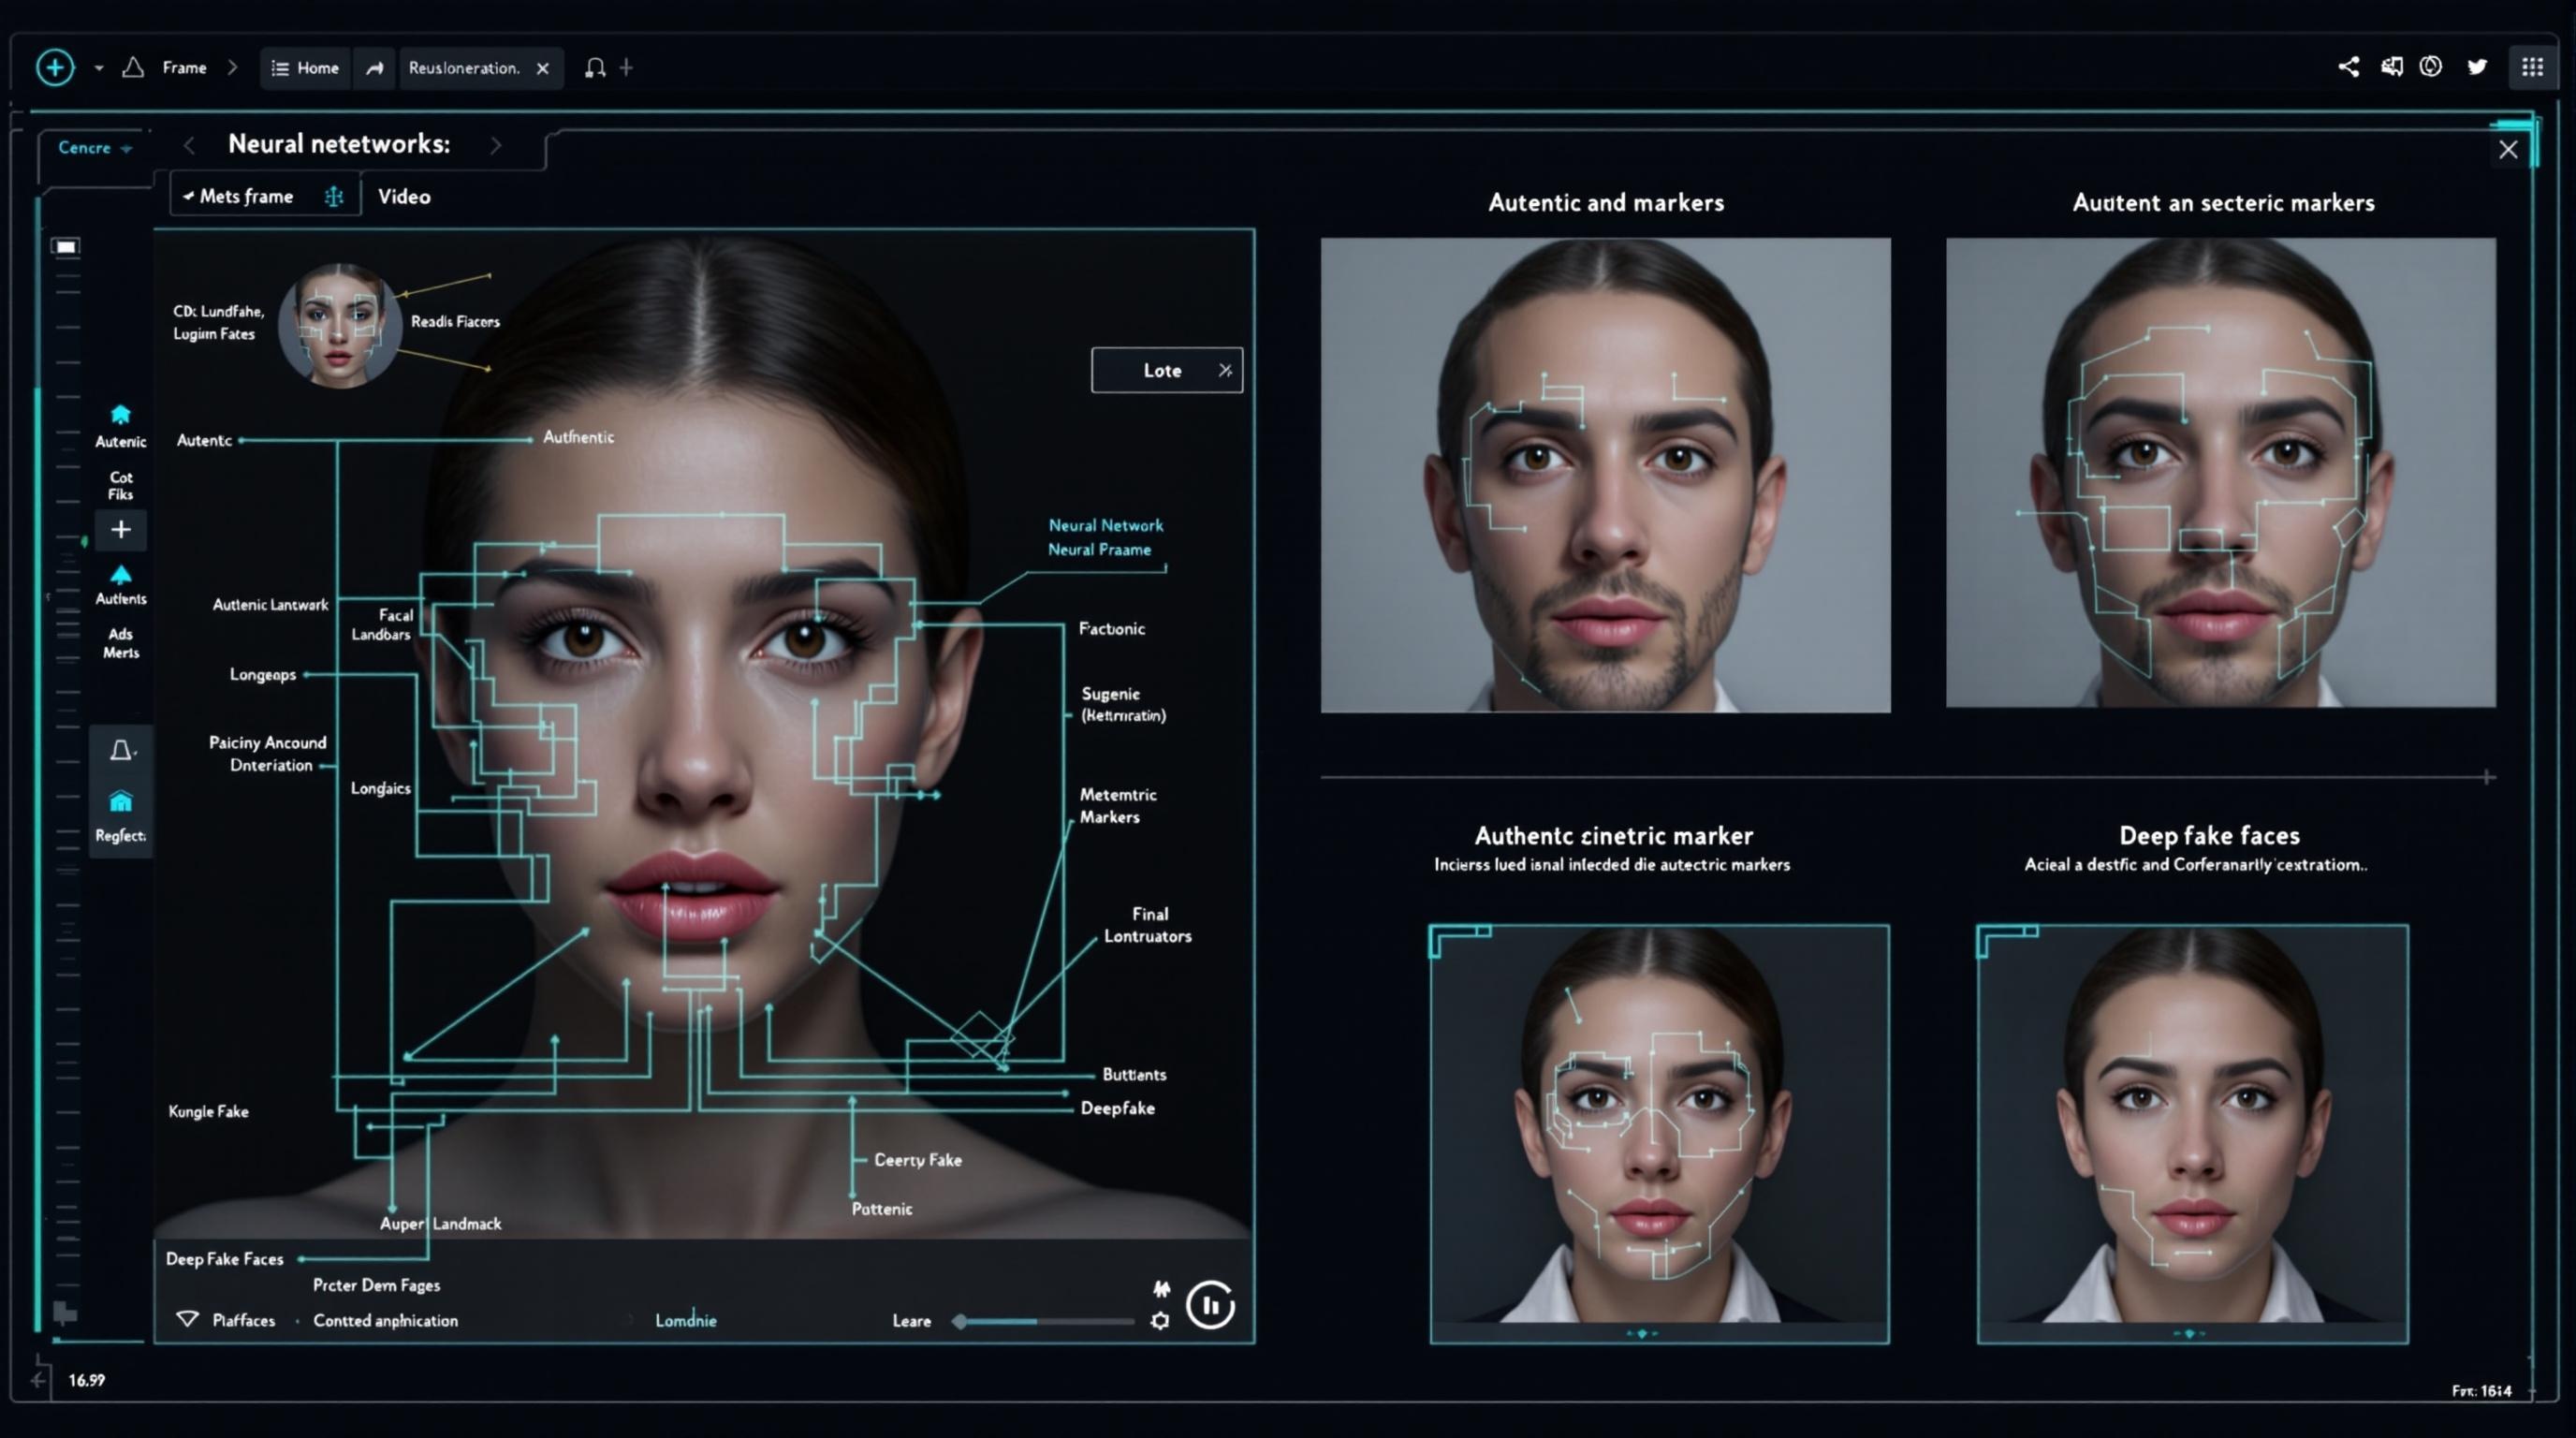Click the circled plus icon in the top toolbar
This screenshot has width=2576, height=1438.
pyautogui.click(x=56, y=67)
